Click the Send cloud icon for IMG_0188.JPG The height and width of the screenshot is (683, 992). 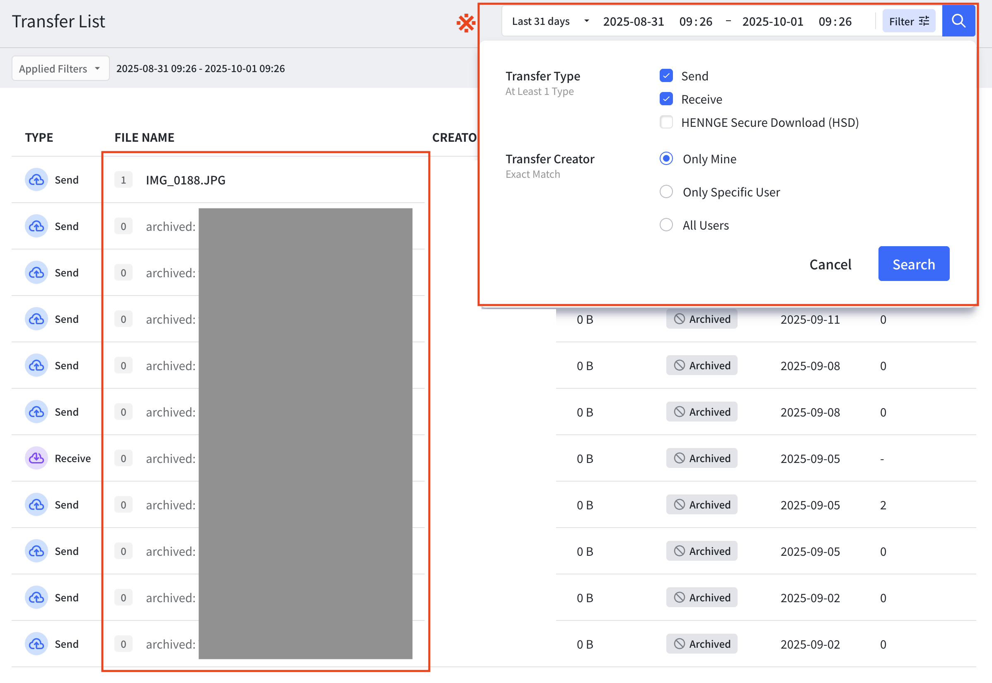(x=36, y=180)
